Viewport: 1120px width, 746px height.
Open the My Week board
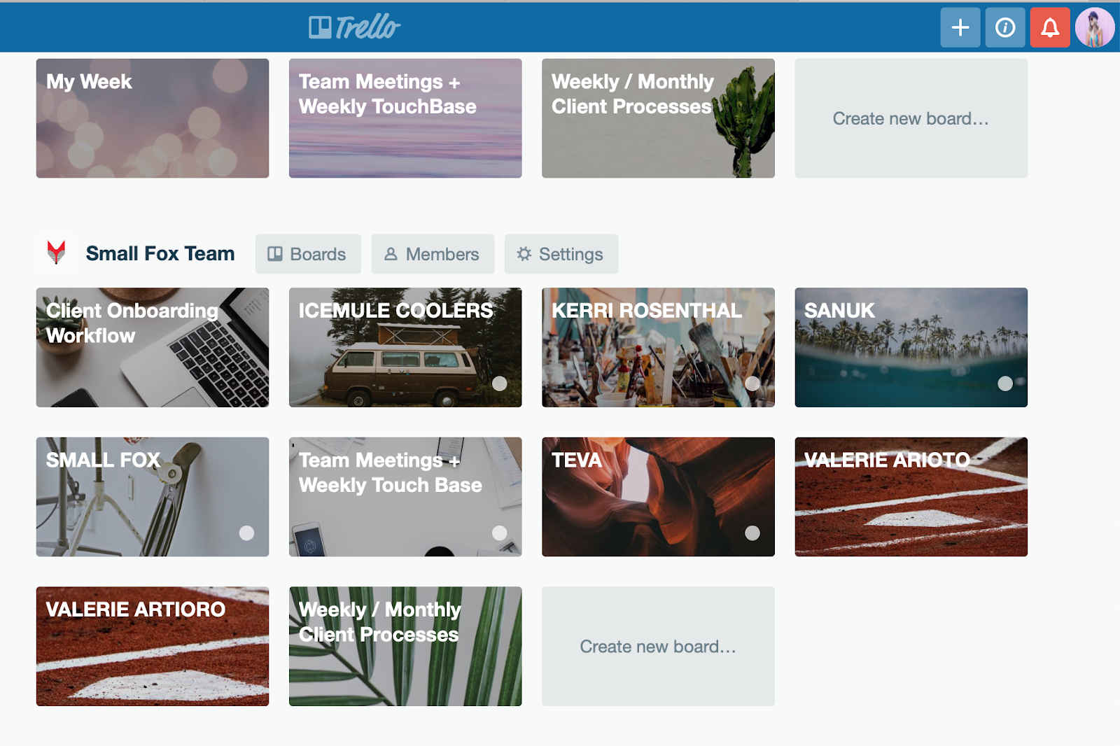tap(153, 118)
